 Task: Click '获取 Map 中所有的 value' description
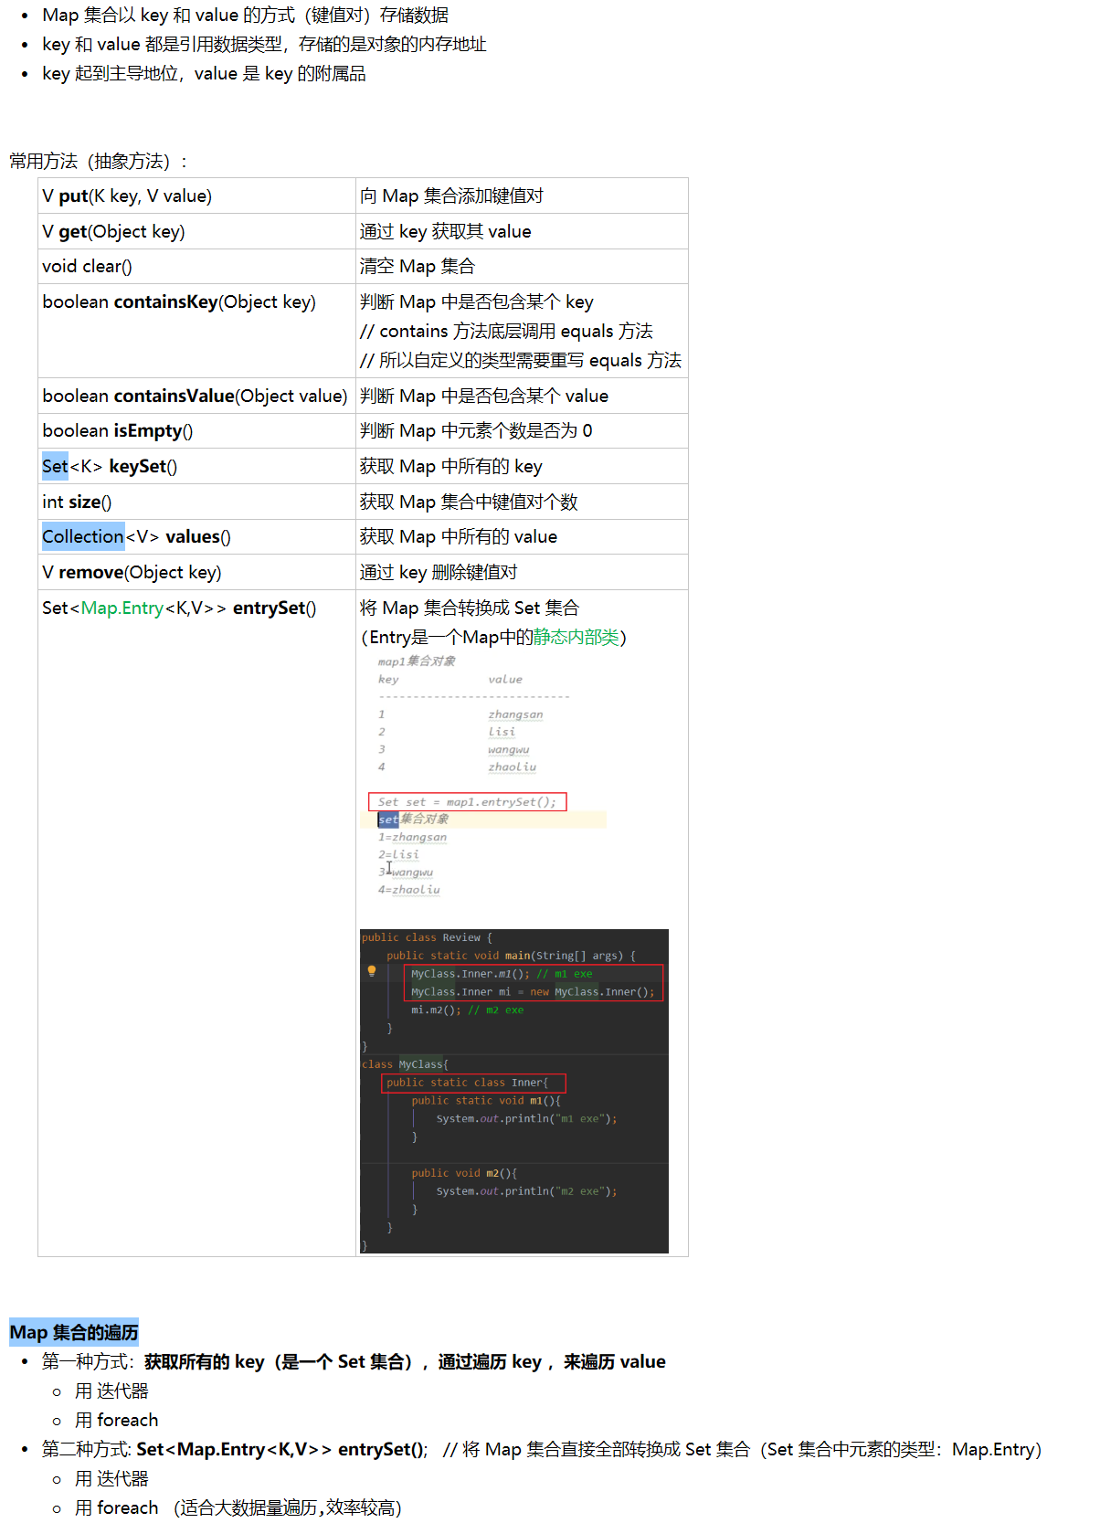[458, 536]
